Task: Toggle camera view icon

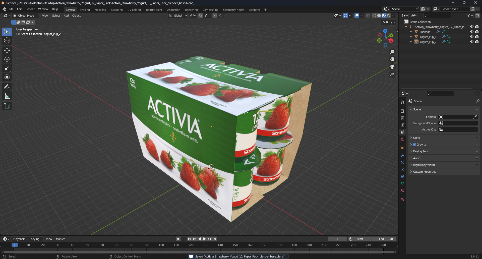Action: point(392,67)
